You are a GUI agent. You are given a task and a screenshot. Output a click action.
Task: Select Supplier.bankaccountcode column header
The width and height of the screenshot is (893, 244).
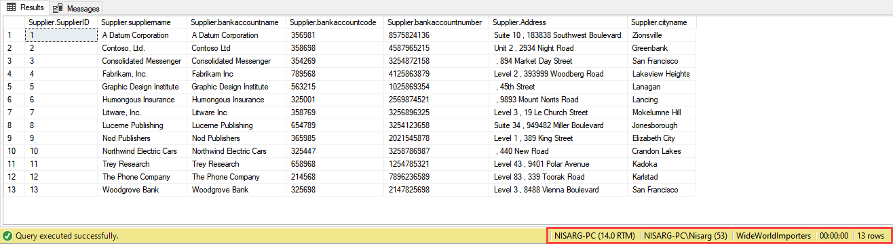335,22
